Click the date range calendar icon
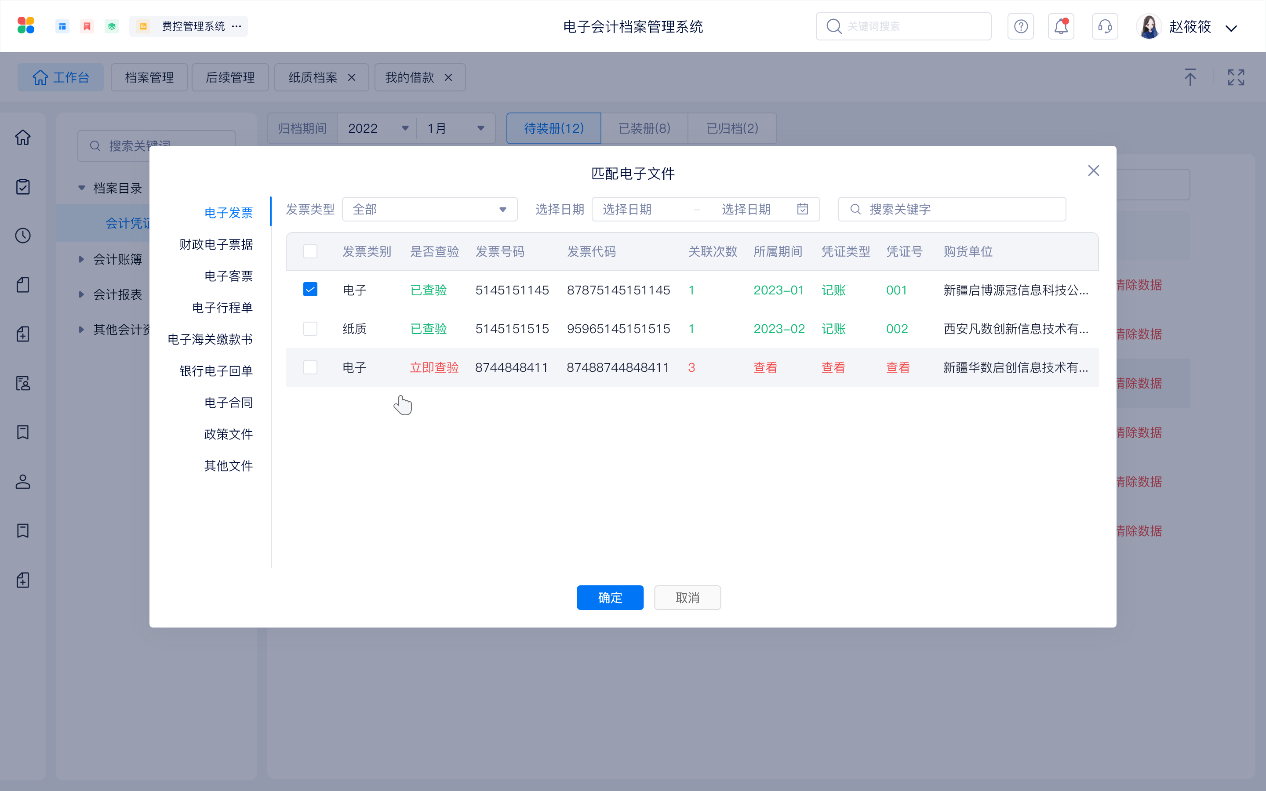Screen dimensions: 1266x791 tap(803, 209)
